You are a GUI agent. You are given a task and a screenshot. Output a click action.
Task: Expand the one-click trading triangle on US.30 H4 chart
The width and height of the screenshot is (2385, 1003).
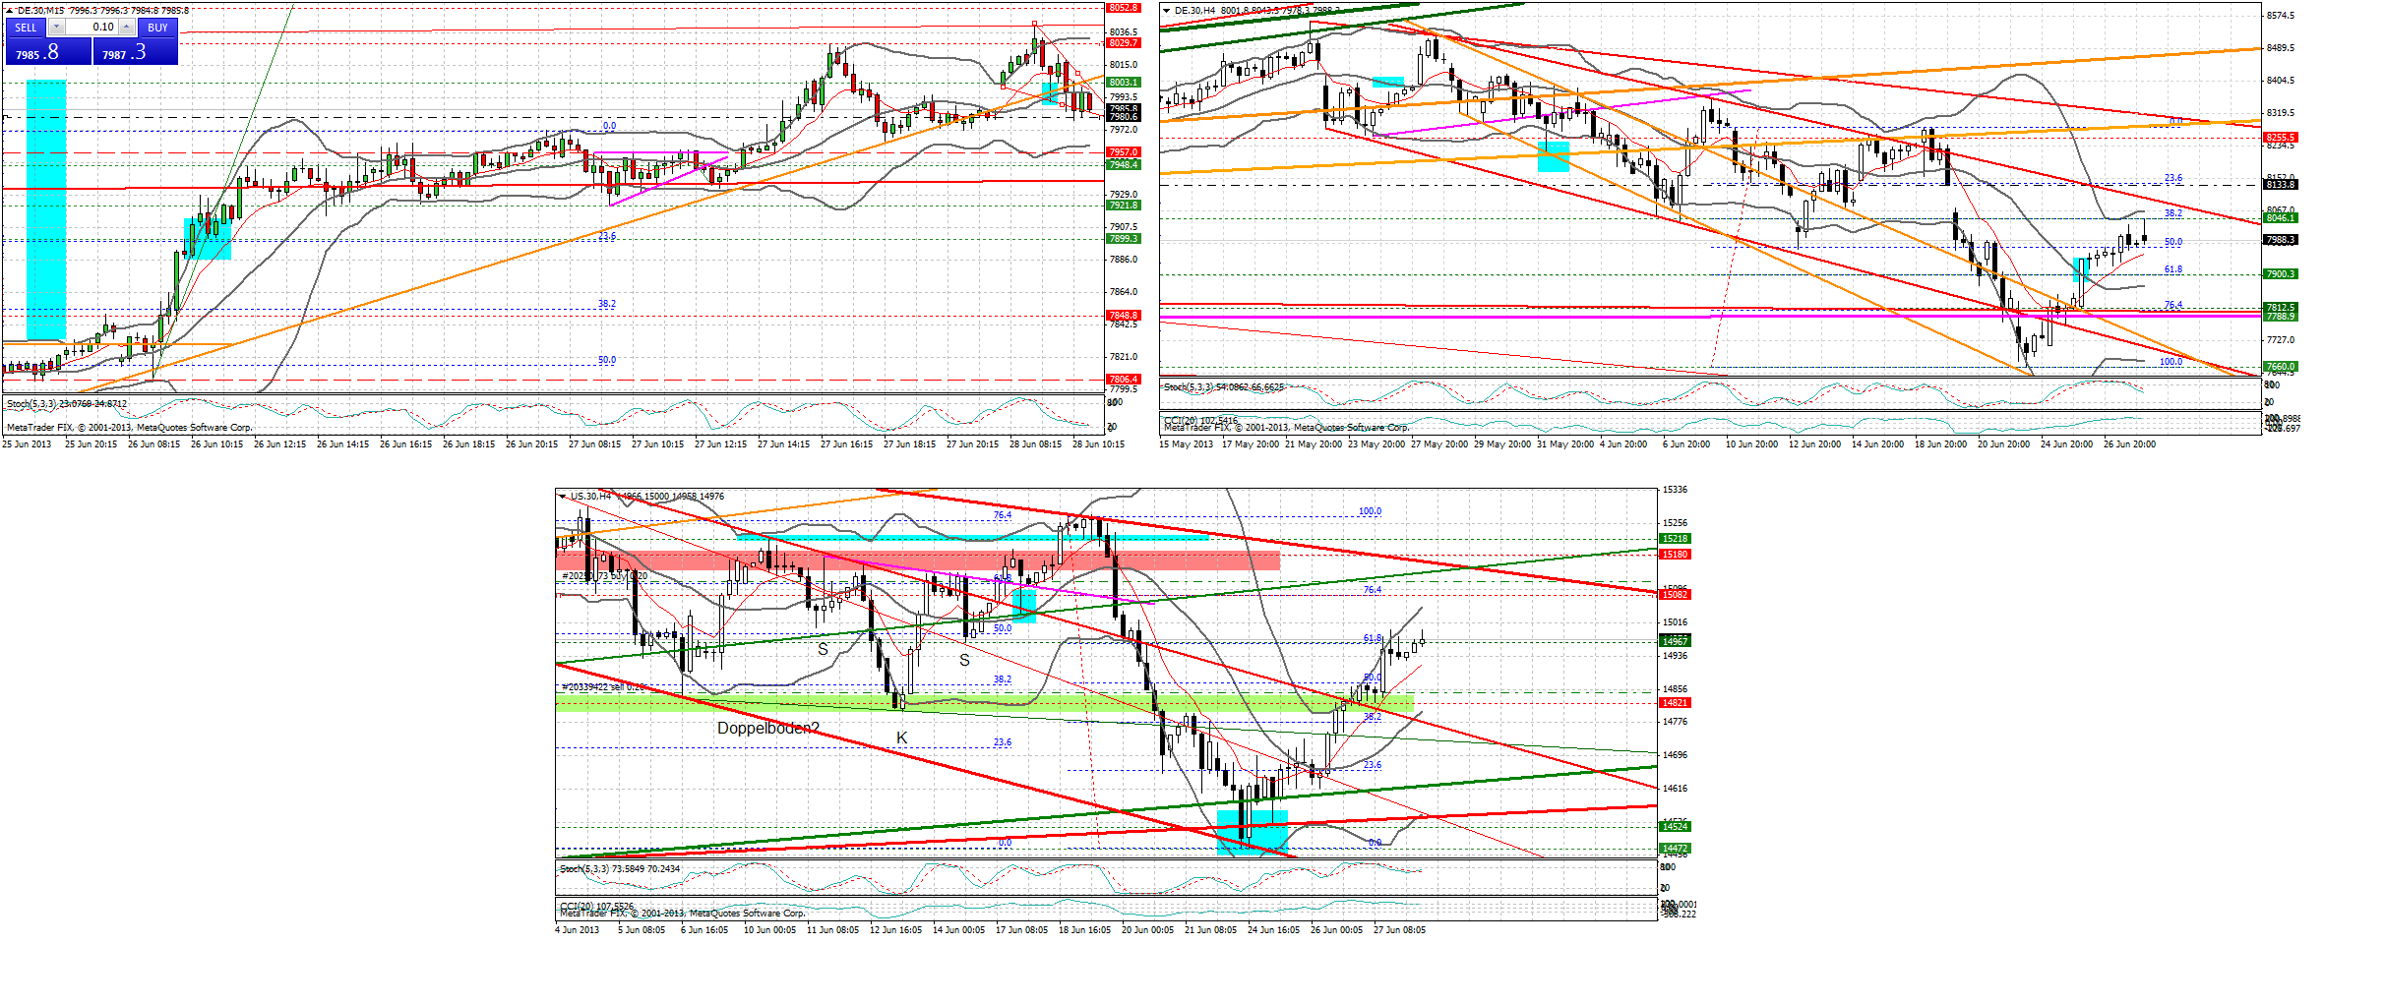pos(563,497)
